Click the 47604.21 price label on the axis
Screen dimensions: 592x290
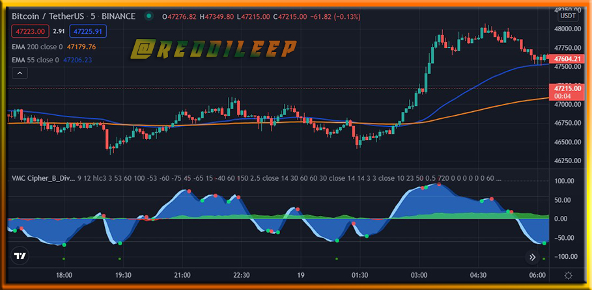[x=567, y=59]
